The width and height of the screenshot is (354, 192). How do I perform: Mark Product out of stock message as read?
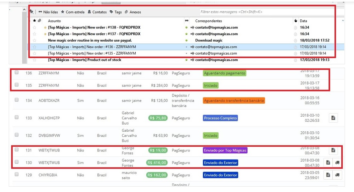pos(186,60)
